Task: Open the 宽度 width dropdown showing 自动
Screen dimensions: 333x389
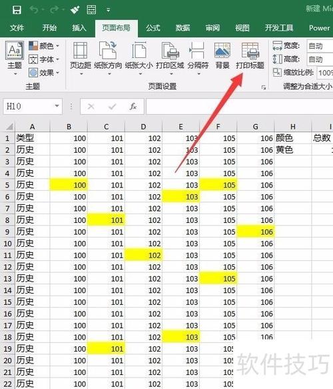Action: point(320,46)
